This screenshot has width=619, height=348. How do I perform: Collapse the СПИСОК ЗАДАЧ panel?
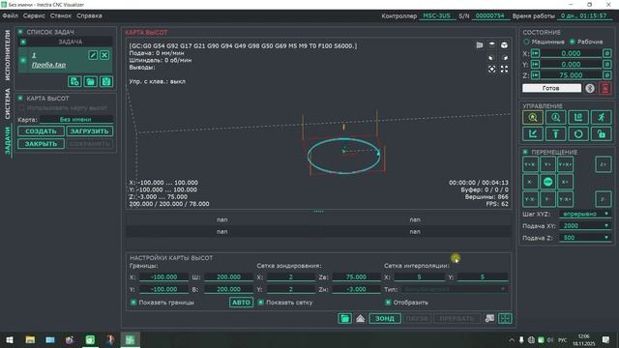click(20, 32)
